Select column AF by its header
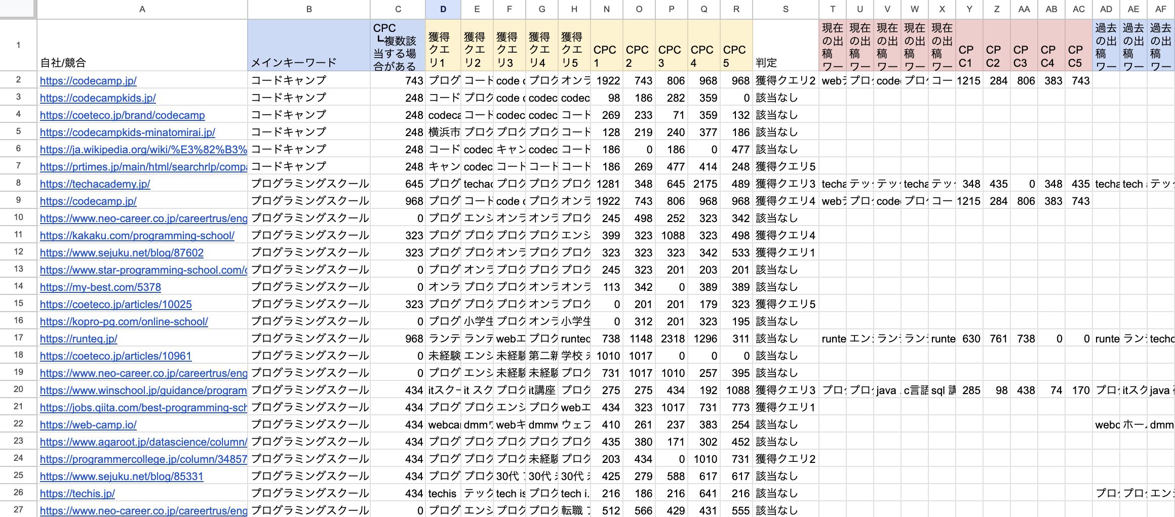This screenshot has width=1175, height=517. point(1161,9)
